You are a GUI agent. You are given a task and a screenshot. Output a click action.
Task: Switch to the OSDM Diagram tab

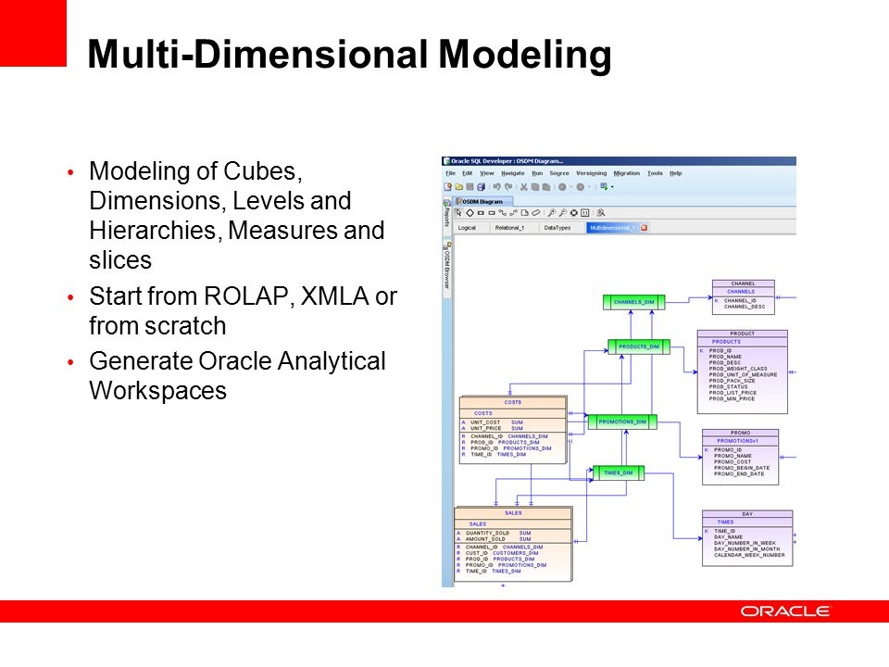[483, 201]
